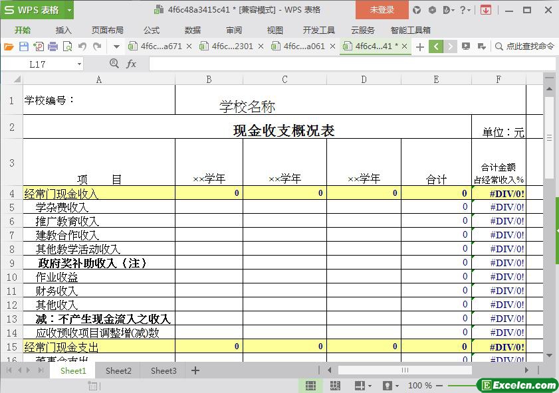Open the 视图 ribbon tab

pyautogui.click(x=275, y=31)
